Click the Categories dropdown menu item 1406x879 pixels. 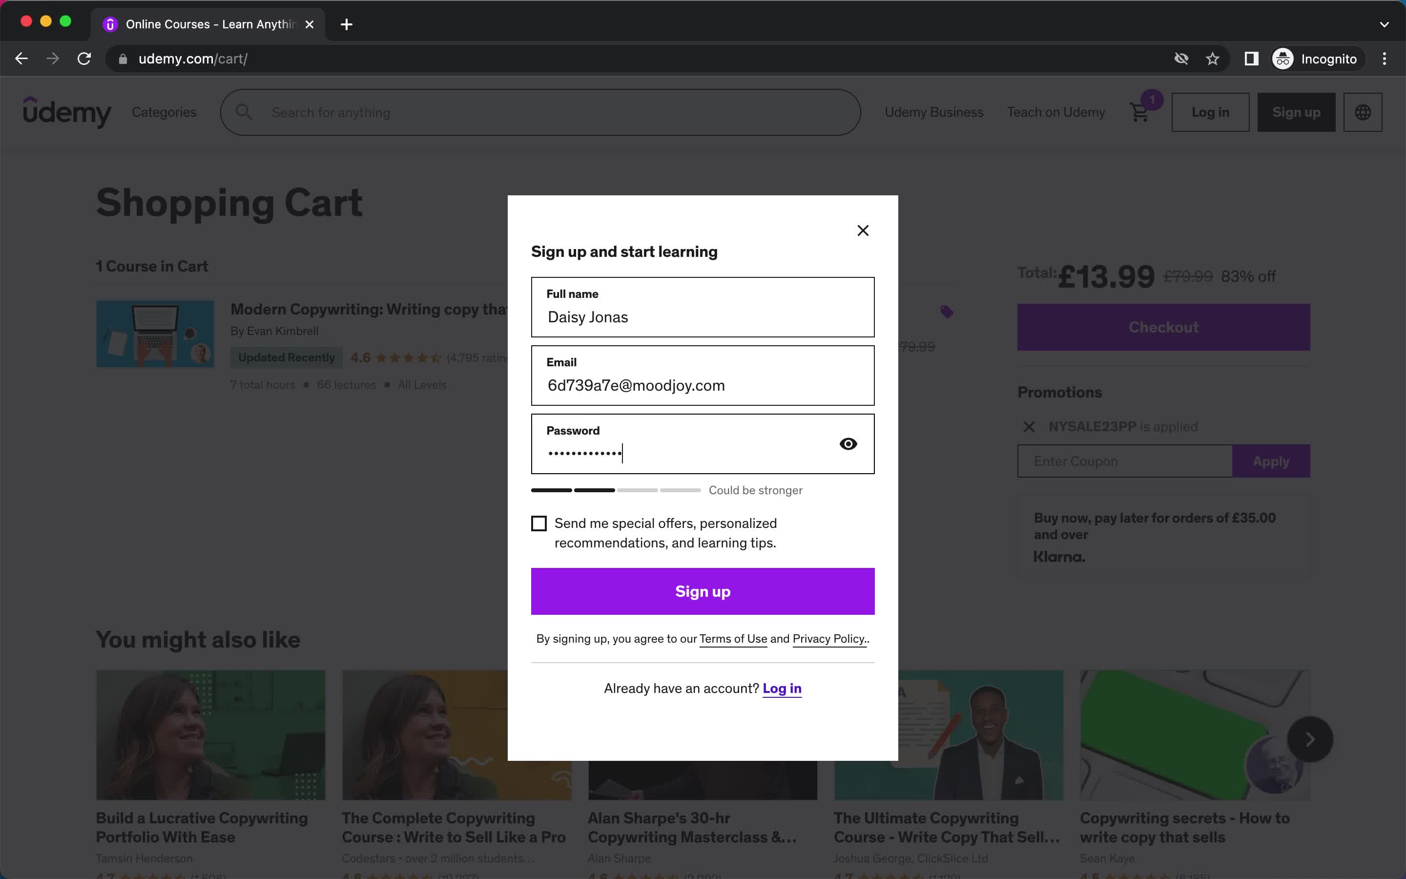[164, 112]
